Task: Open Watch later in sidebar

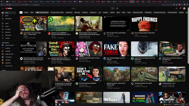Action: point(8,32)
